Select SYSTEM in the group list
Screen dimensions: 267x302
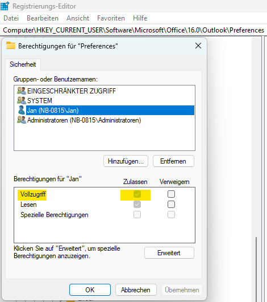tap(40, 100)
